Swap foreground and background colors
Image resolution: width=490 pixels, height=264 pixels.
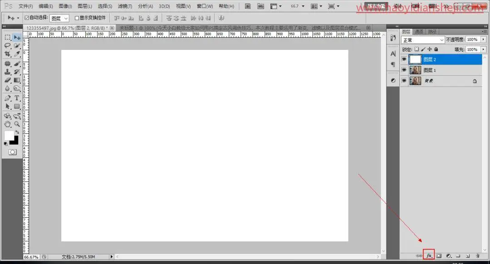(17, 132)
